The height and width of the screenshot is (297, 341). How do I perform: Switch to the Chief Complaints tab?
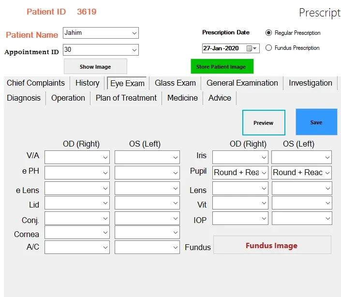click(x=36, y=83)
